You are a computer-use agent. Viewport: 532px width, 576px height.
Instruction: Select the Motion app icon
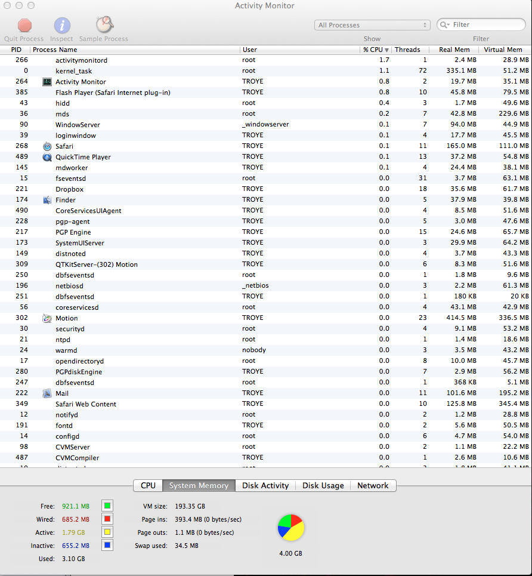(47, 318)
